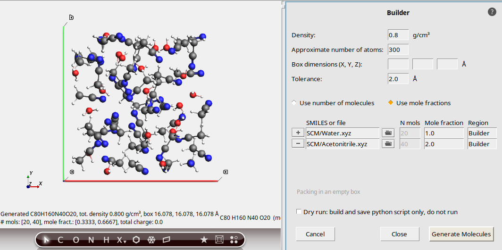Select the arrow pointer tool
Viewport: 502px width, 250px height.
point(46,240)
